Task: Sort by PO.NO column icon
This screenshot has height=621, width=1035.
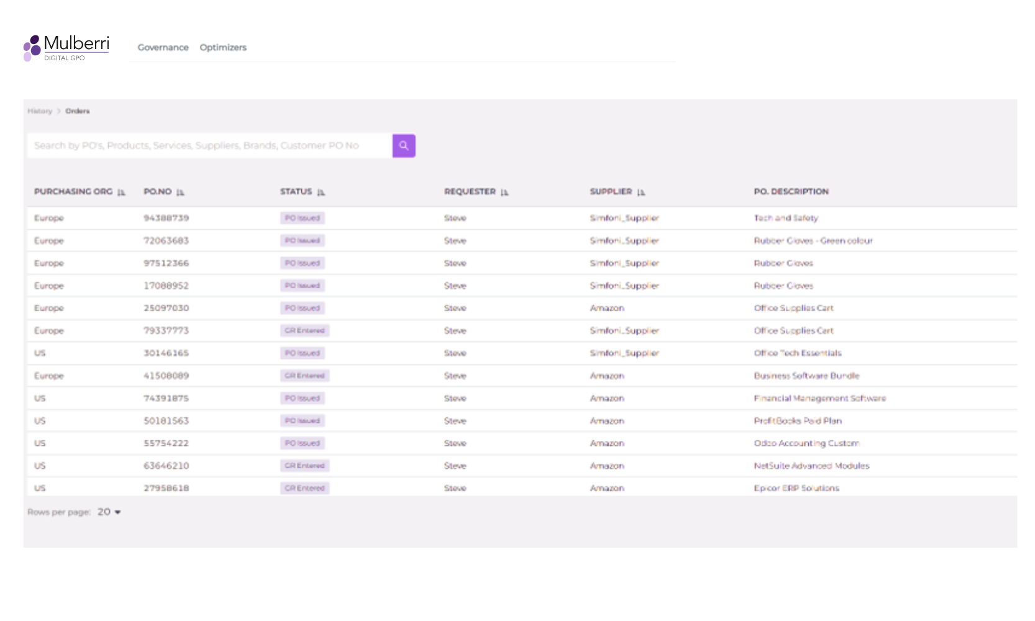Action: pyautogui.click(x=180, y=193)
